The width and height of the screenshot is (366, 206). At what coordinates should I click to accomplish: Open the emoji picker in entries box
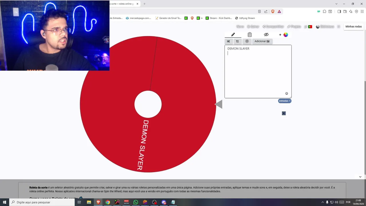click(287, 94)
